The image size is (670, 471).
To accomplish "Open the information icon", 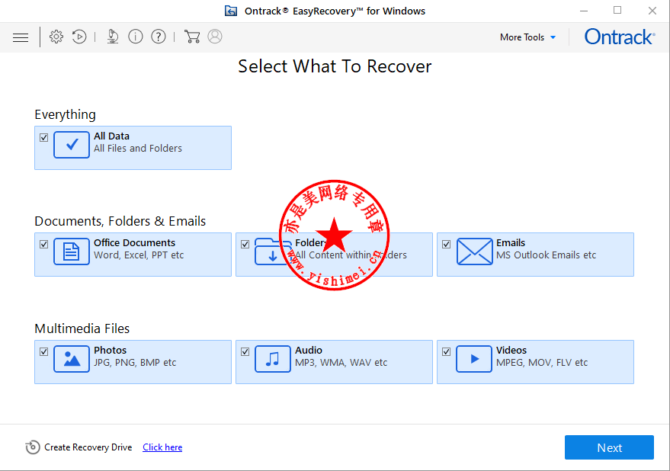I will click(136, 37).
